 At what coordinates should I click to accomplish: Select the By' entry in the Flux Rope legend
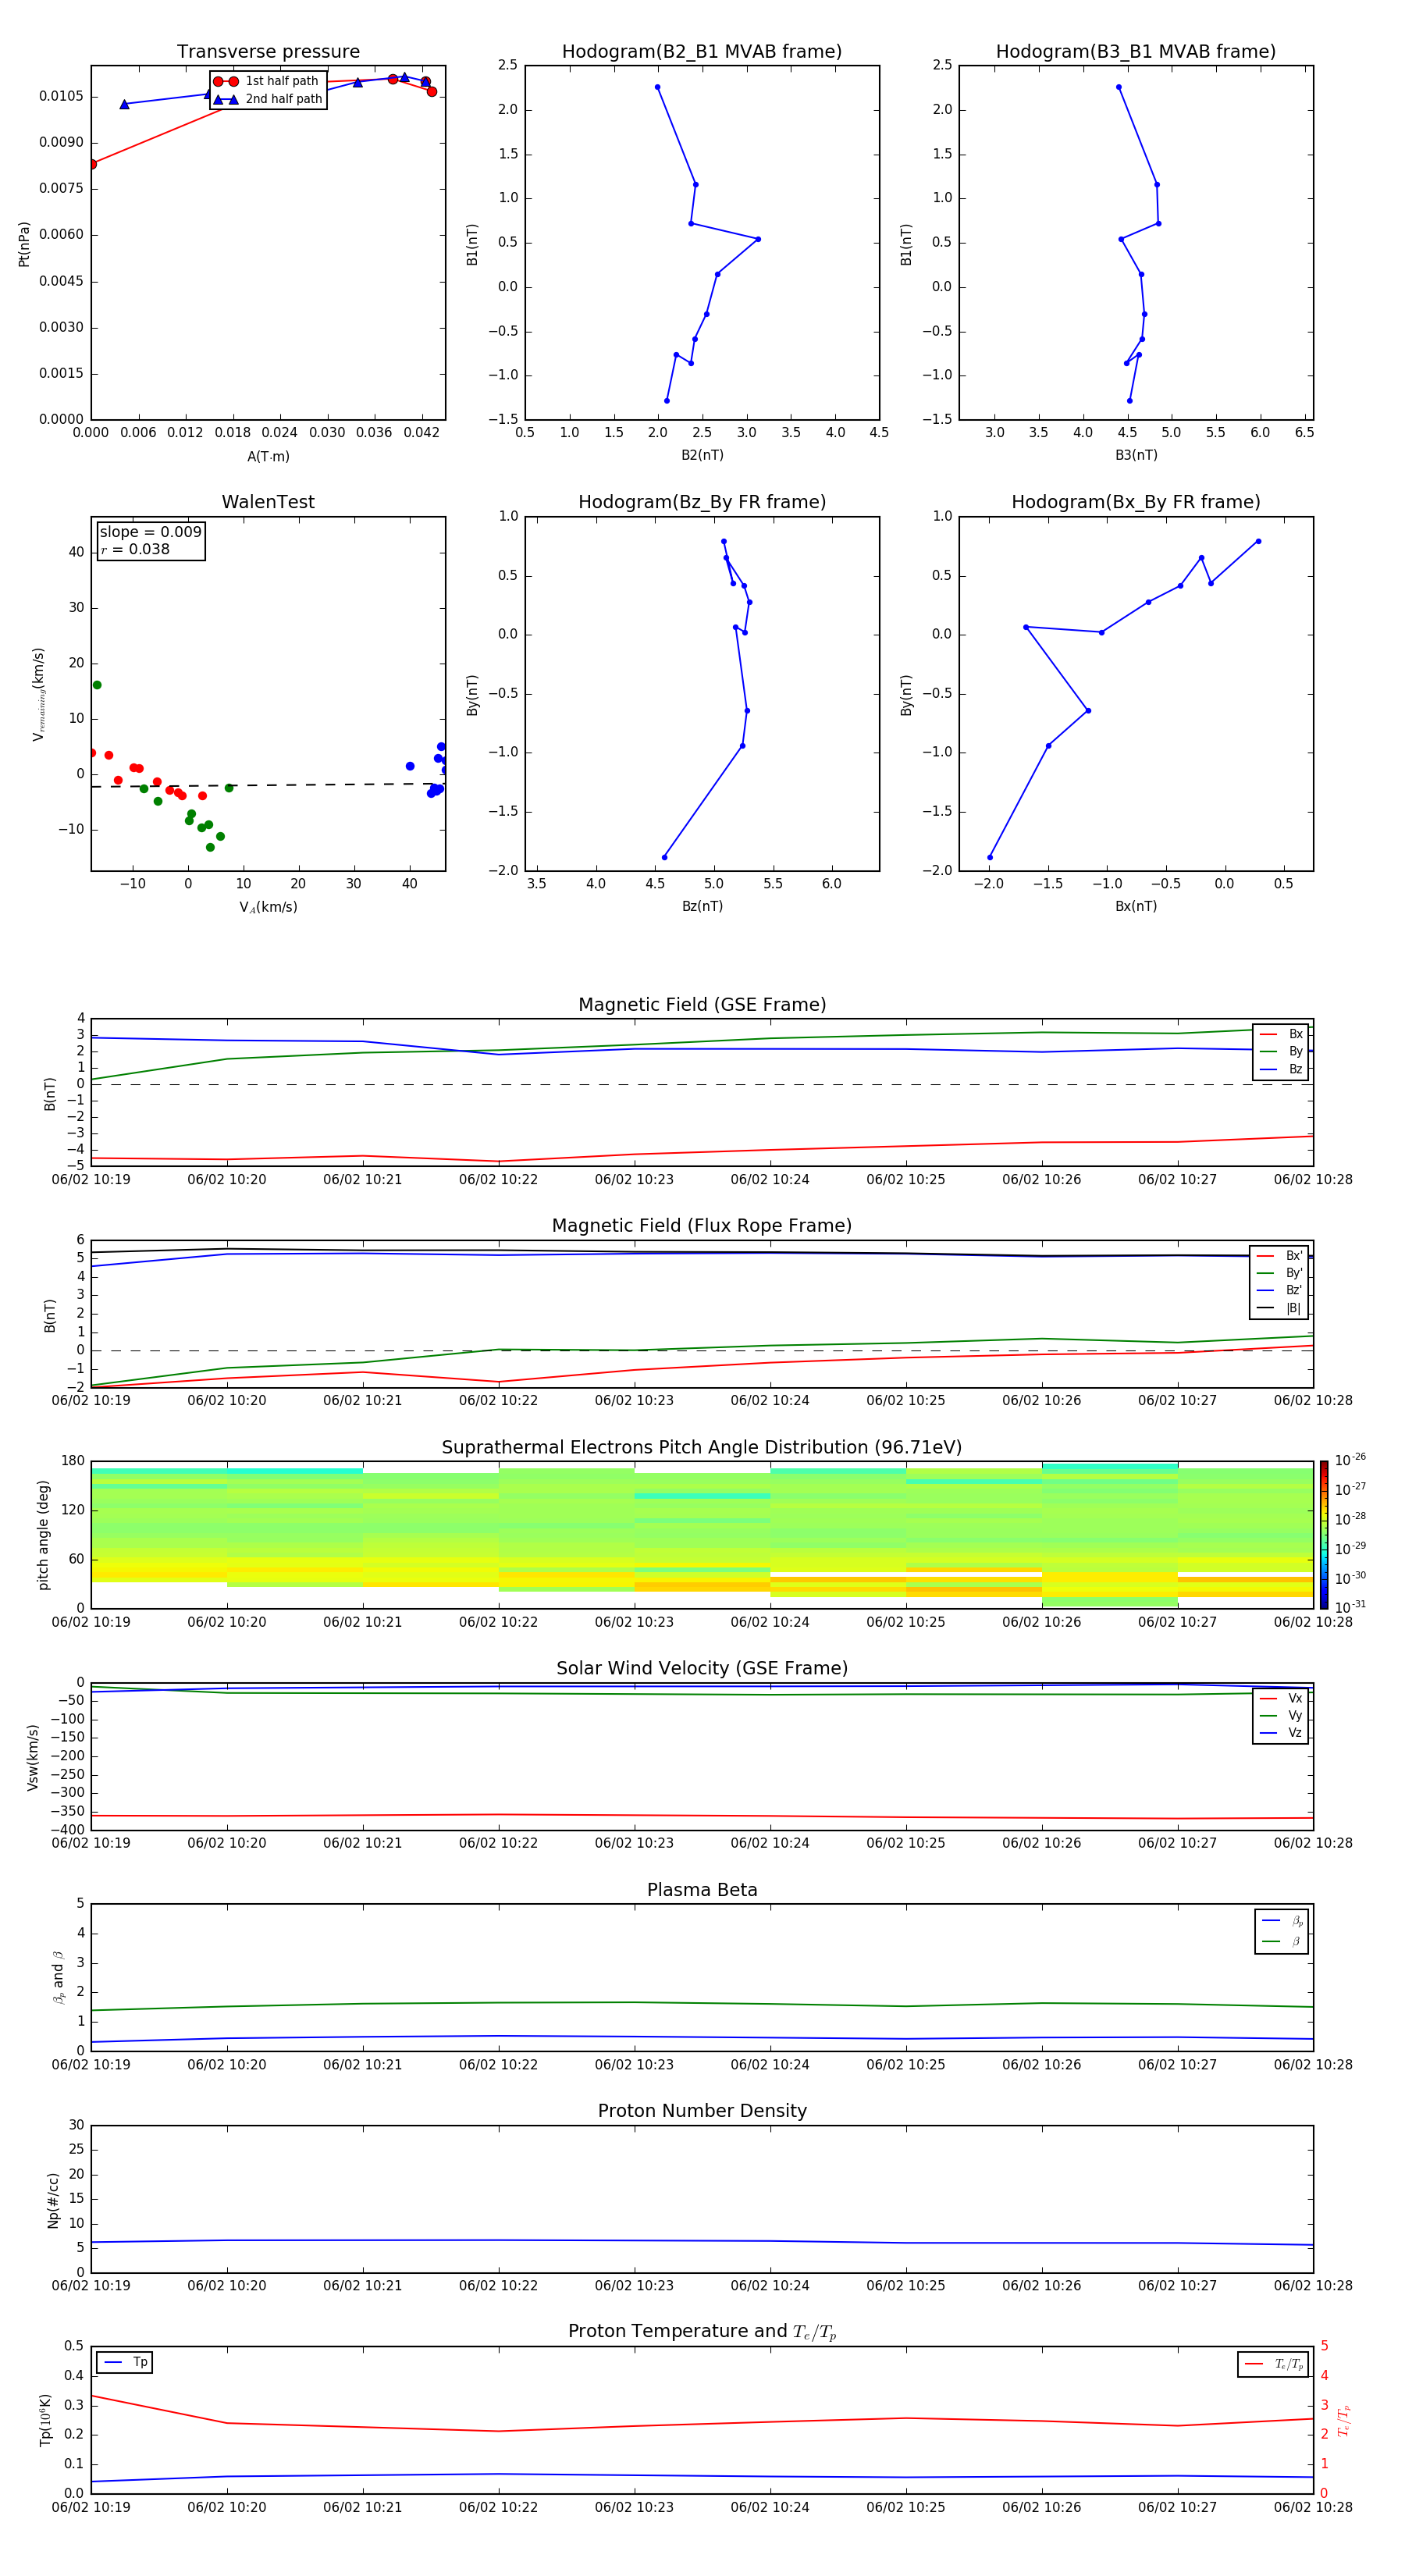[x=1279, y=1273]
